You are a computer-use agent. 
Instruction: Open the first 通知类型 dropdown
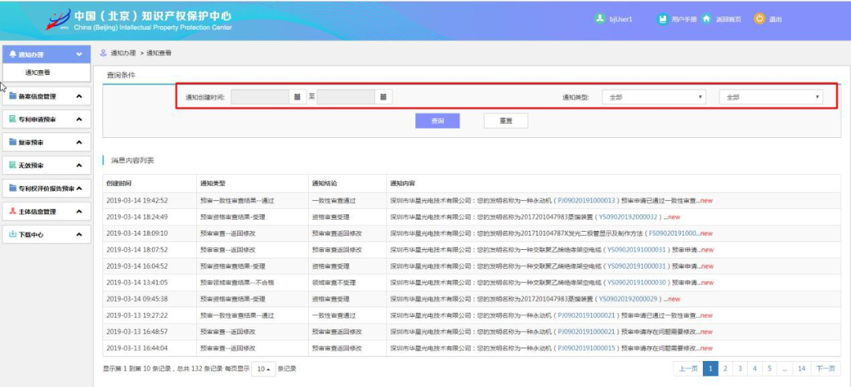click(653, 97)
